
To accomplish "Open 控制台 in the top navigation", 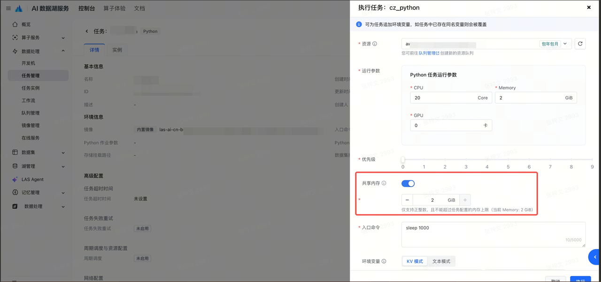I will (x=87, y=8).
